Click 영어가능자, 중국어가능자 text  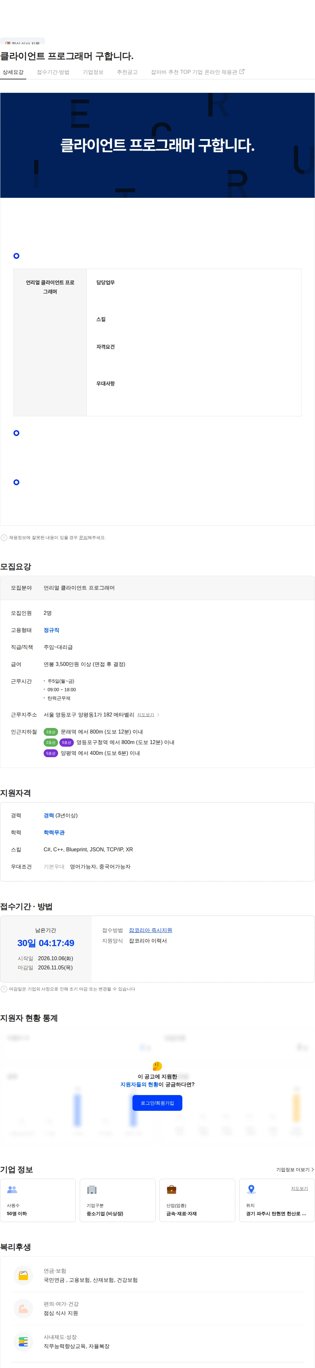point(100,867)
